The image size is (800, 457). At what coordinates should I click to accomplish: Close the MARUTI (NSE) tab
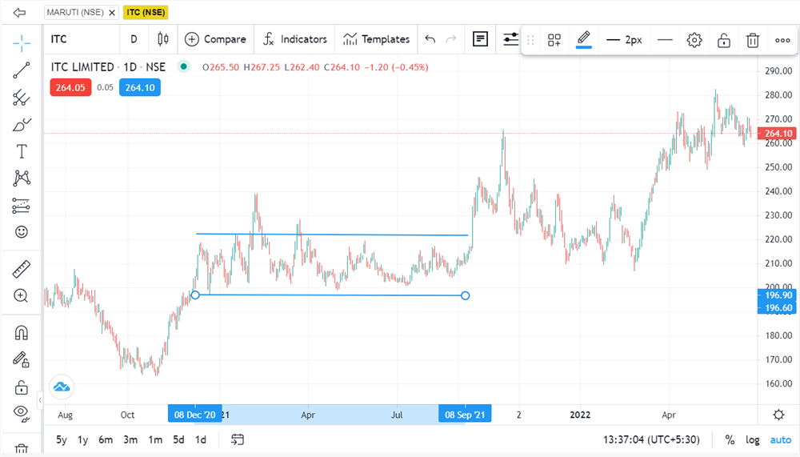(x=112, y=12)
